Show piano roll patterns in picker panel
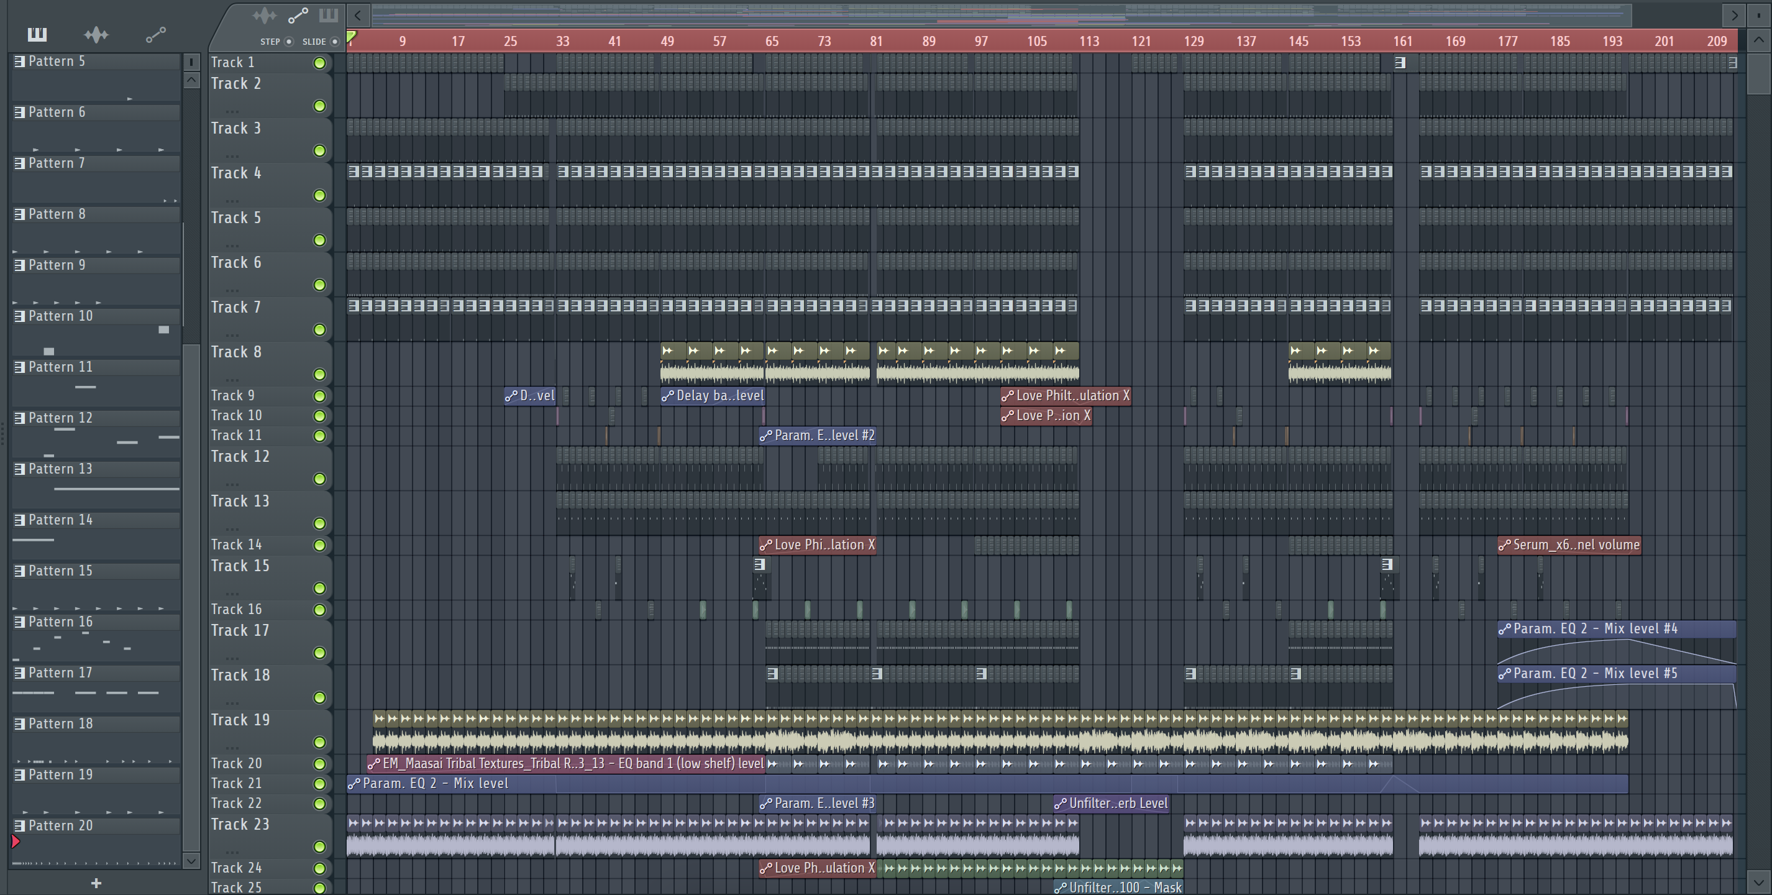Image resolution: width=1772 pixels, height=895 pixels. (x=37, y=34)
